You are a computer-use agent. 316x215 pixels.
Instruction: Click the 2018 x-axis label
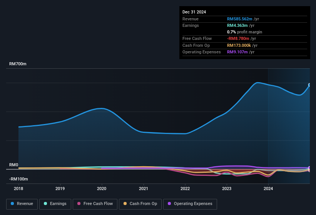coord(18,189)
